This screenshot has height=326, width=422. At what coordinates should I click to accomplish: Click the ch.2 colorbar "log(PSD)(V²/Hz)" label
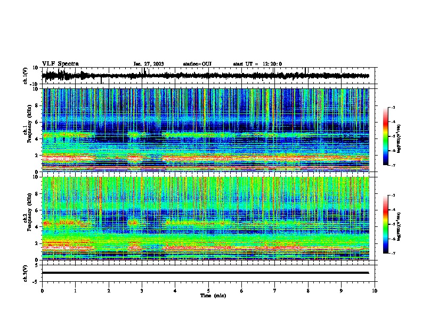(399, 226)
